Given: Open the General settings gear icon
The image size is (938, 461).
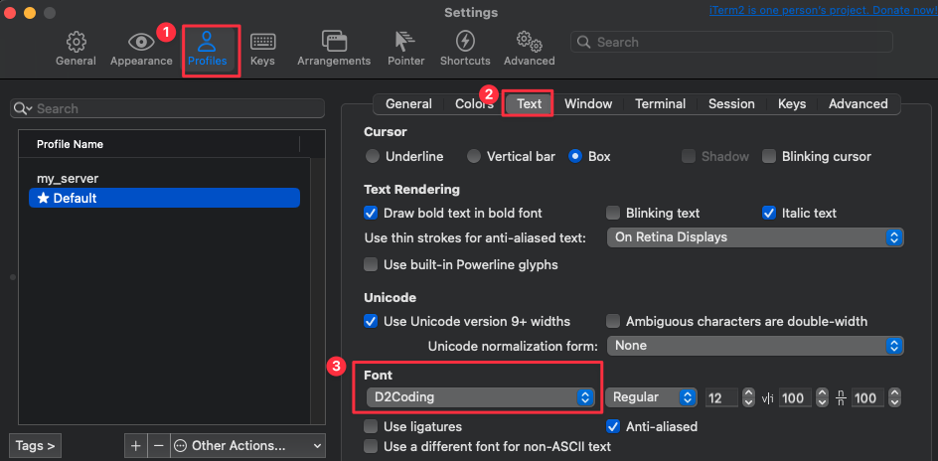Looking at the screenshot, I should pyautogui.click(x=76, y=42).
